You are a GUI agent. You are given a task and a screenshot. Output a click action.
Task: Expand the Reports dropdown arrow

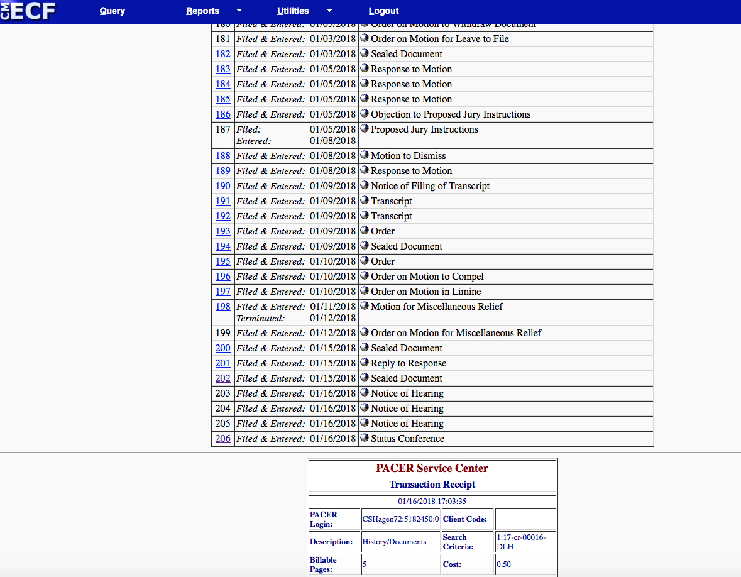click(239, 11)
